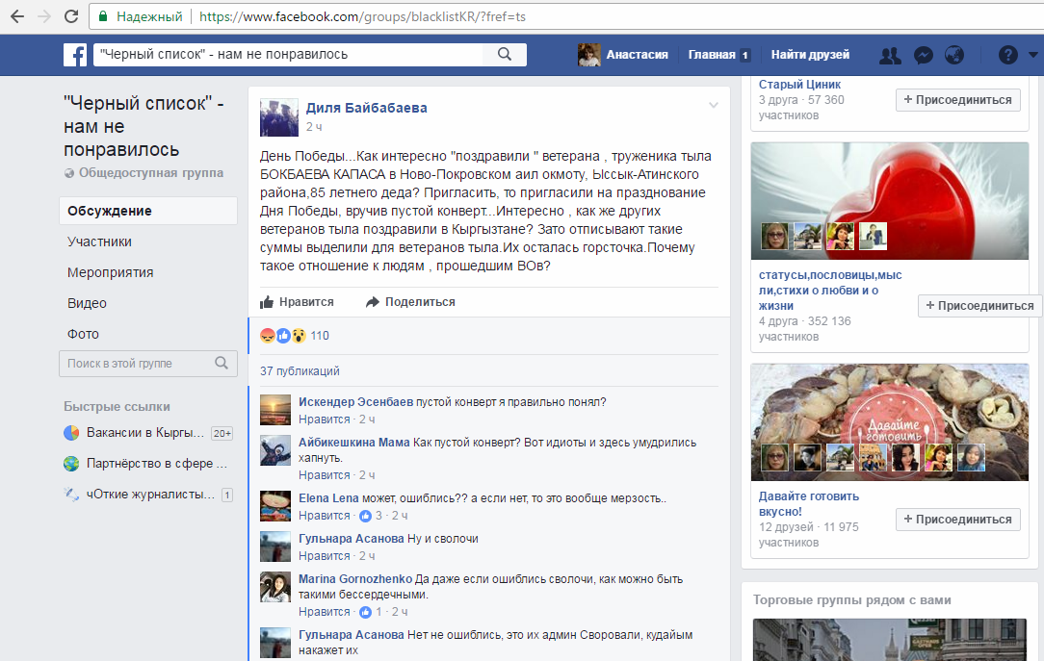Like Искендер Эсенбаев's comment
The image size is (1044, 661).
[324, 419]
